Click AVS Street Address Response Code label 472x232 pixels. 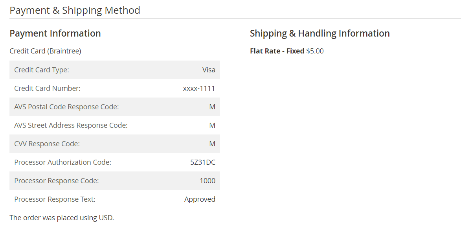coord(71,125)
